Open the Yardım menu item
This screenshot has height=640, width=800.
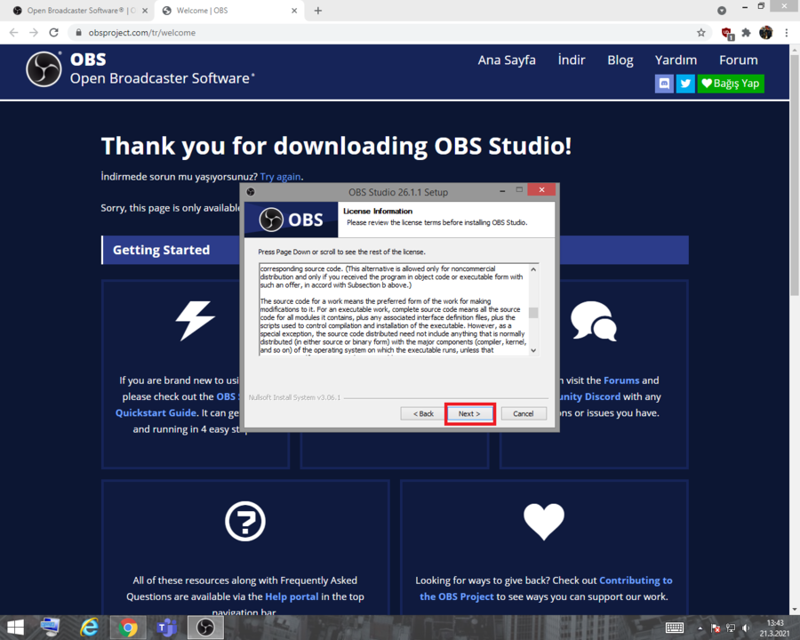676,60
